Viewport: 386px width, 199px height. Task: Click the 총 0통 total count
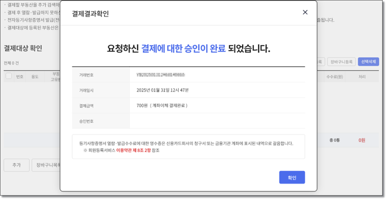click(x=335, y=140)
